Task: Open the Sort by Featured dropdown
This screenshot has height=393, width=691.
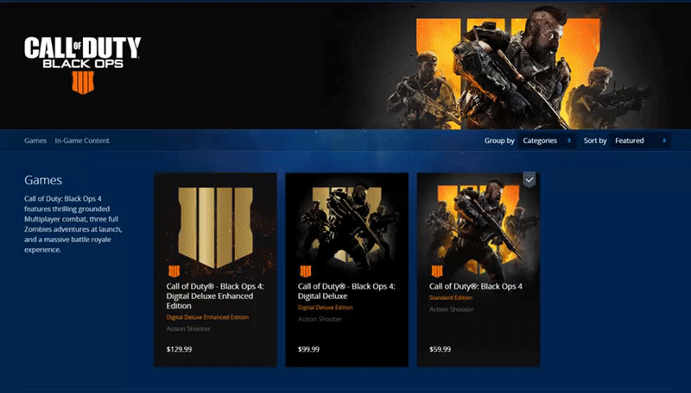Action: tap(640, 140)
